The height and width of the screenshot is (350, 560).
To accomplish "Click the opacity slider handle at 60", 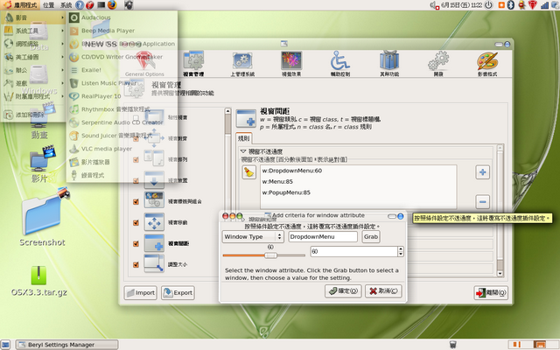I will 270,255.
